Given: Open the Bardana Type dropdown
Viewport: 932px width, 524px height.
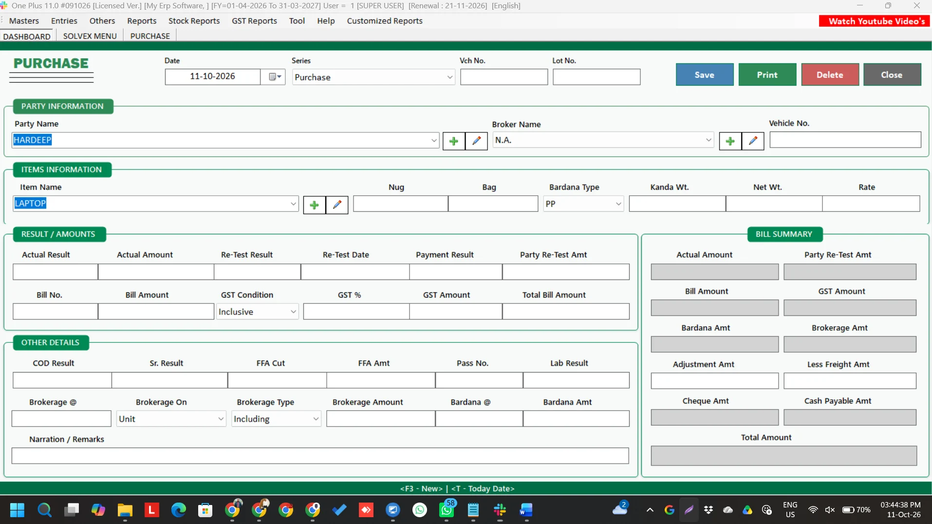Looking at the screenshot, I should [618, 204].
